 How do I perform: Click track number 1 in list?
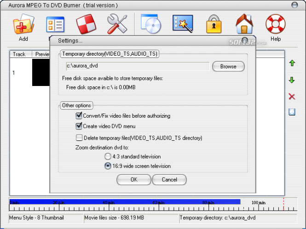14,73
